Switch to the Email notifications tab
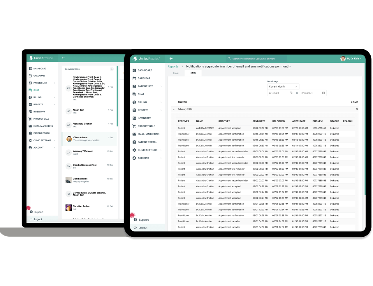Screen dimensions: 373x286 176,73
